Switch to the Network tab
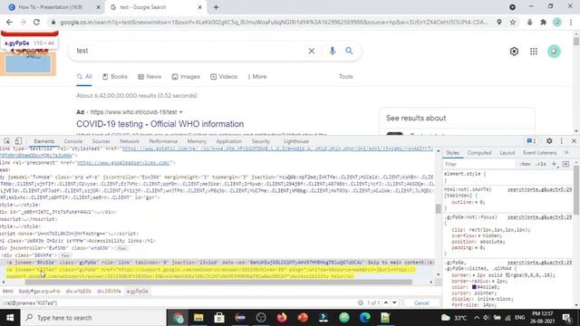 (x=130, y=141)
